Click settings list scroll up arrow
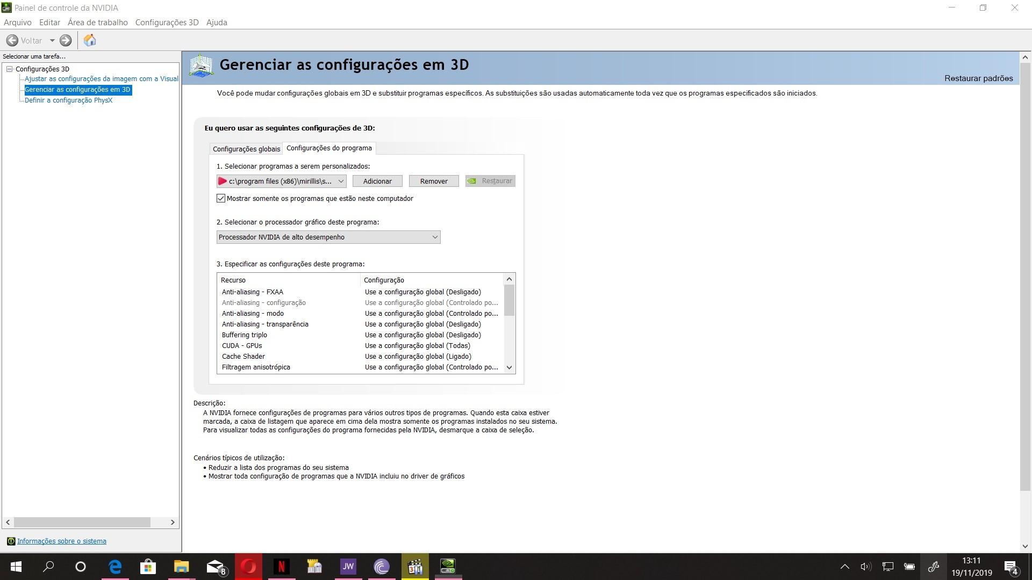 (x=509, y=279)
